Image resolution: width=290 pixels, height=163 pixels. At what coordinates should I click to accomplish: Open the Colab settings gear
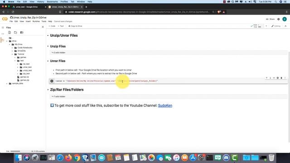click(279, 19)
